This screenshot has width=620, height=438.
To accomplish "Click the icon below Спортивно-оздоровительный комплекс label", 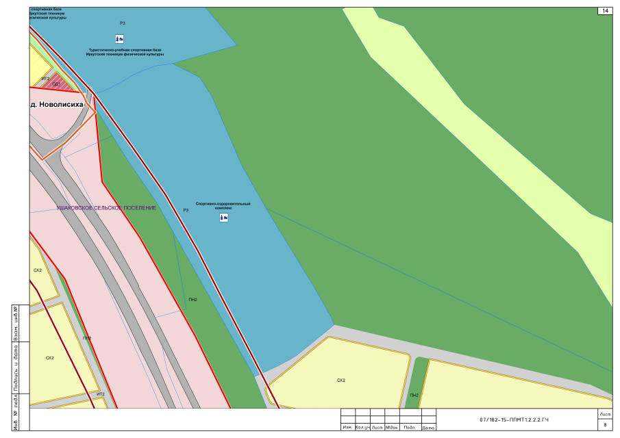I will pyautogui.click(x=223, y=218).
